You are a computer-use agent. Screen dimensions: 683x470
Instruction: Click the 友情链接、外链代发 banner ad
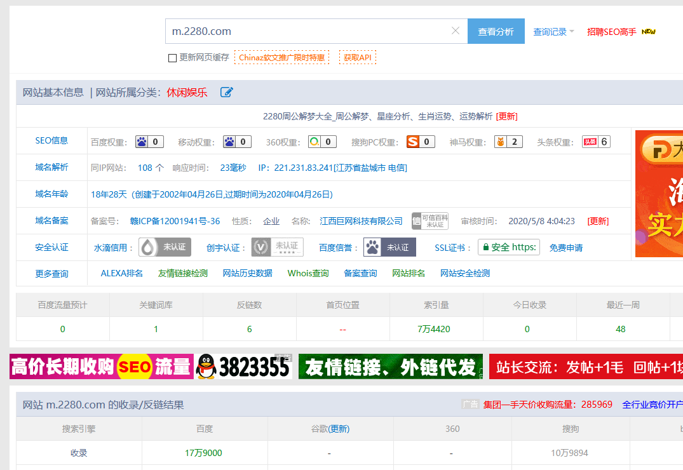pos(391,366)
